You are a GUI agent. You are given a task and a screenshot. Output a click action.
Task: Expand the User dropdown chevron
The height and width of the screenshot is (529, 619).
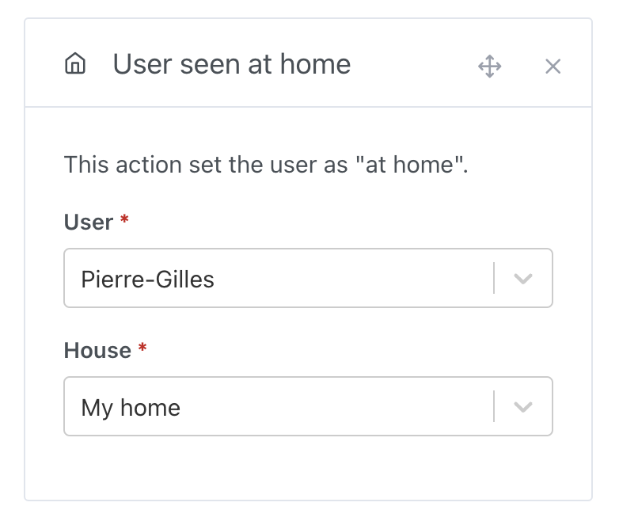pyautogui.click(x=522, y=278)
